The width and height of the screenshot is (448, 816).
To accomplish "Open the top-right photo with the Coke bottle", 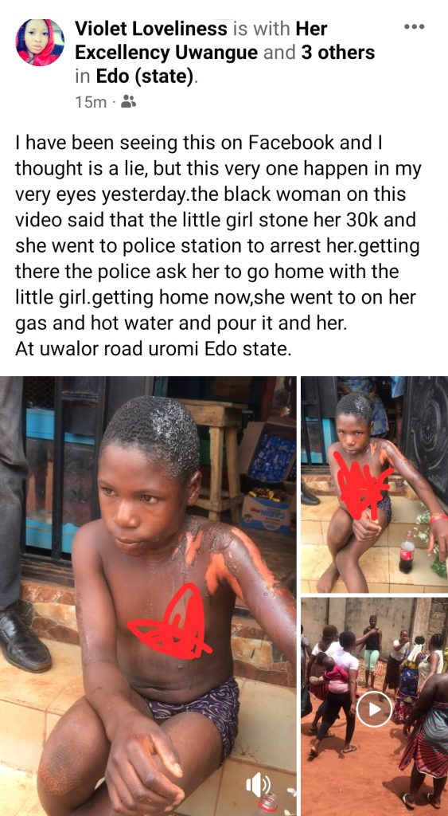I will pyautogui.click(x=375, y=484).
